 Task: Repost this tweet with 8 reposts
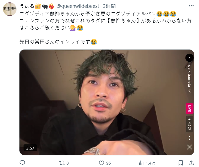click(64, 163)
